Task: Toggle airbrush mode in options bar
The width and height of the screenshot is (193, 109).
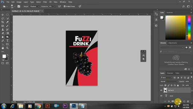Action: point(59,6)
